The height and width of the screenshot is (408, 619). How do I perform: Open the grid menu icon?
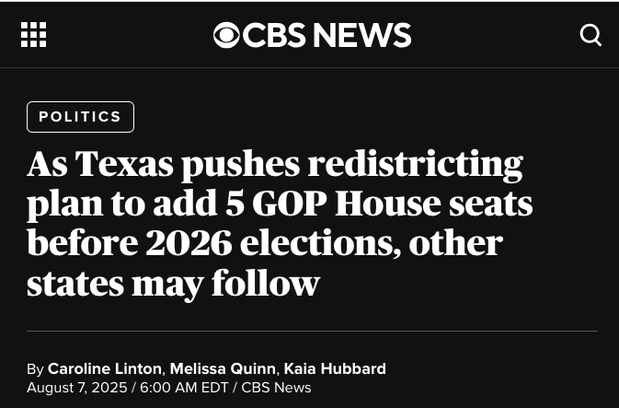coord(33,35)
